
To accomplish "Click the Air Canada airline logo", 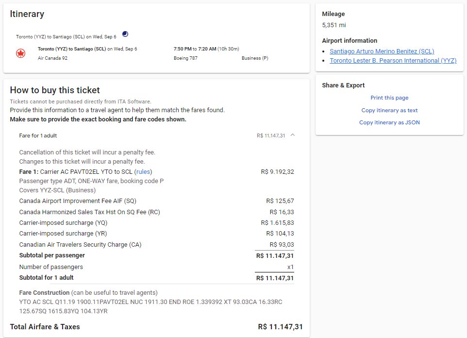I will tap(20, 53).
